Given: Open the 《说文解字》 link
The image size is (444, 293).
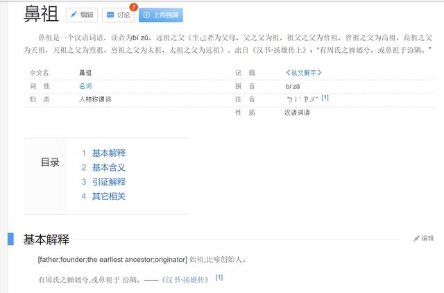Looking at the screenshot, I should click(304, 72).
